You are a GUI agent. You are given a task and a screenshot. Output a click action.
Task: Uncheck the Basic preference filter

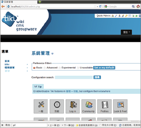(34, 68)
